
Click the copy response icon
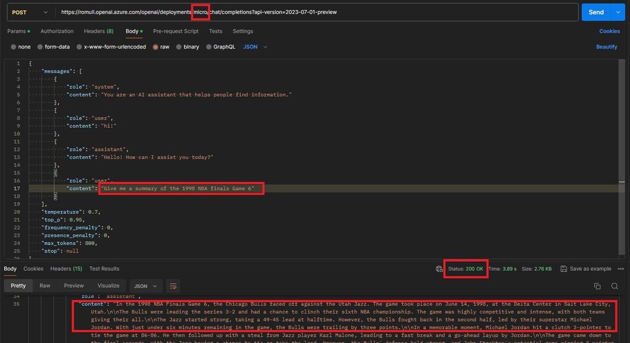[x=597, y=286]
